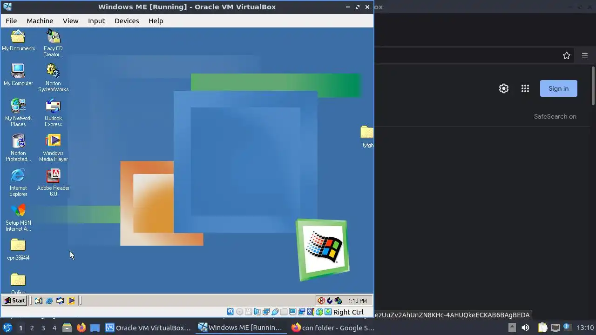Click the Right Ctrl host key label

tap(348, 312)
